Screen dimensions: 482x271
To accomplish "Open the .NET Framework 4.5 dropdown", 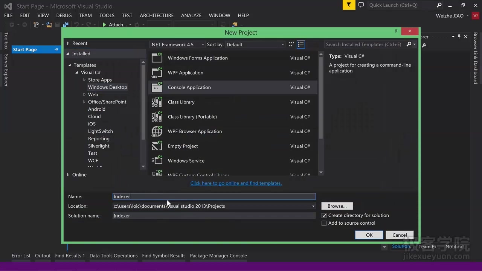I will click(x=177, y=44).
